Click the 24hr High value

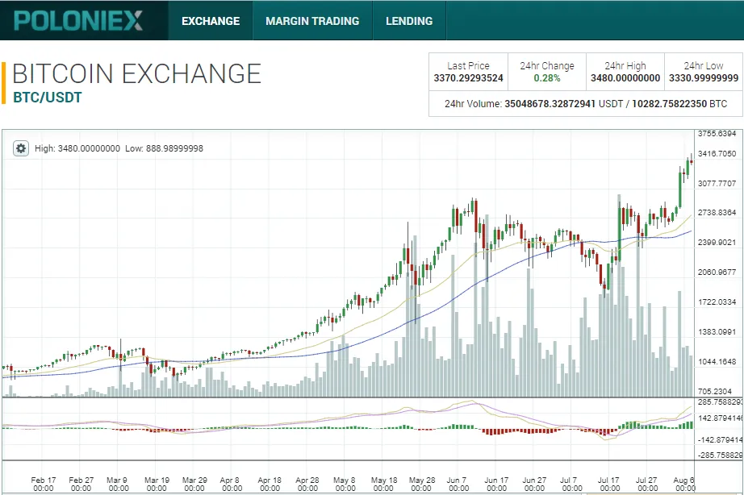point(625,78)
